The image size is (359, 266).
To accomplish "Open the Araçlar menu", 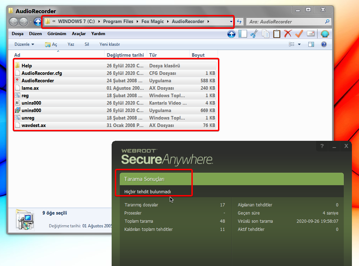I will [x=79, y=34].
